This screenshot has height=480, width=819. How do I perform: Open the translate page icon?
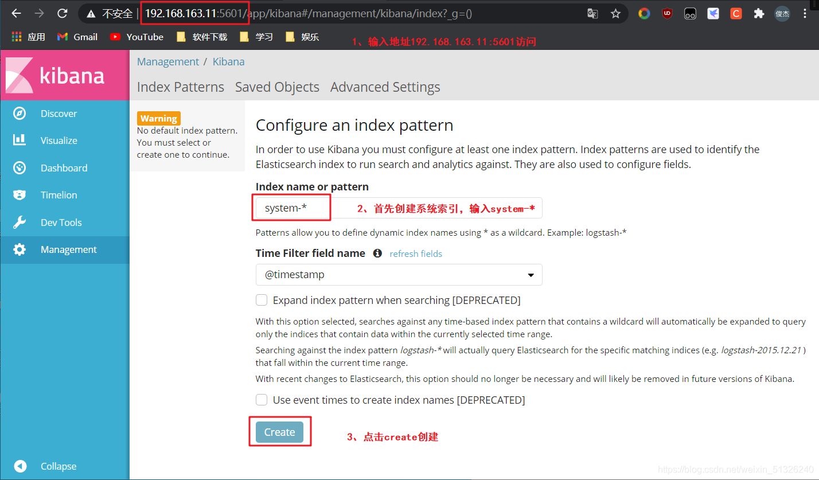(592, 13)
